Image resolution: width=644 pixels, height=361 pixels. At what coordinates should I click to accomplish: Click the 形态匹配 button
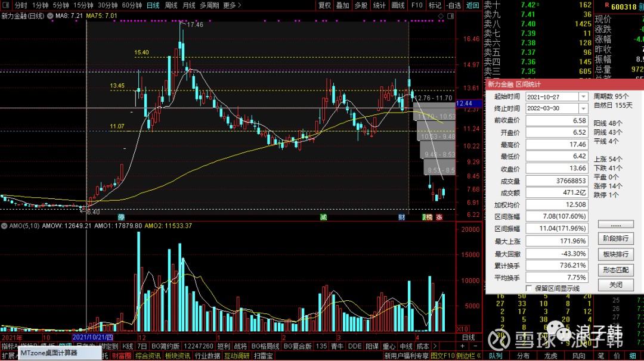615,270
